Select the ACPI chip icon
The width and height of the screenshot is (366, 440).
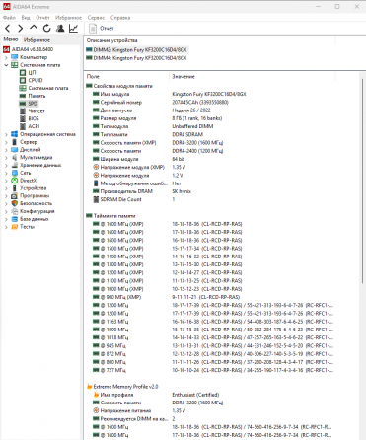tap(23, 126)
